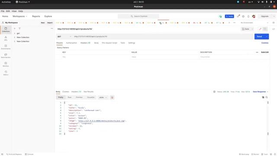Screen dimensions: 277x156
Task: Click the environment quick look eye icon
Action: click(x=274, y=23)
